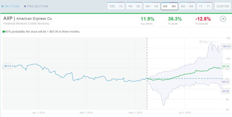Click the green 89.74 average projection label
This screenshot has width=232, height=117.
pos(226,67)
